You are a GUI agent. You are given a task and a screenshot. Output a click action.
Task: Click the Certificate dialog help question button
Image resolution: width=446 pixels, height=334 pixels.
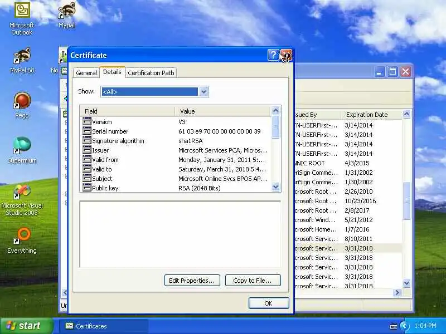click(273, 55)
